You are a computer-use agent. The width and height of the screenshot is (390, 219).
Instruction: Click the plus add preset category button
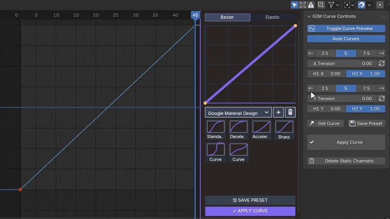[x=278, y=112]
